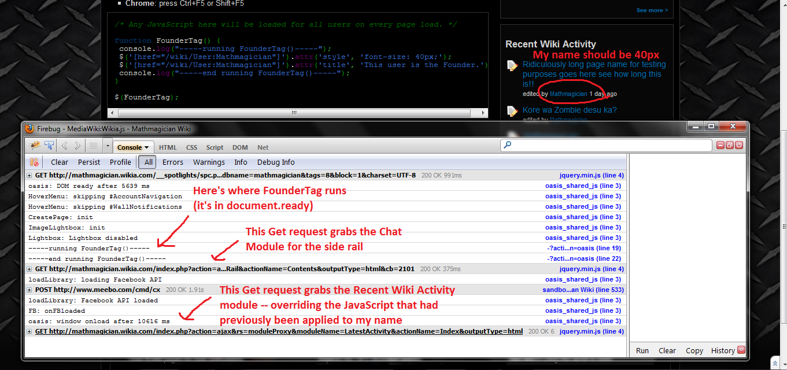Deactivate Firebug with the power icon
787x370 pixels.
coord(739,145)
